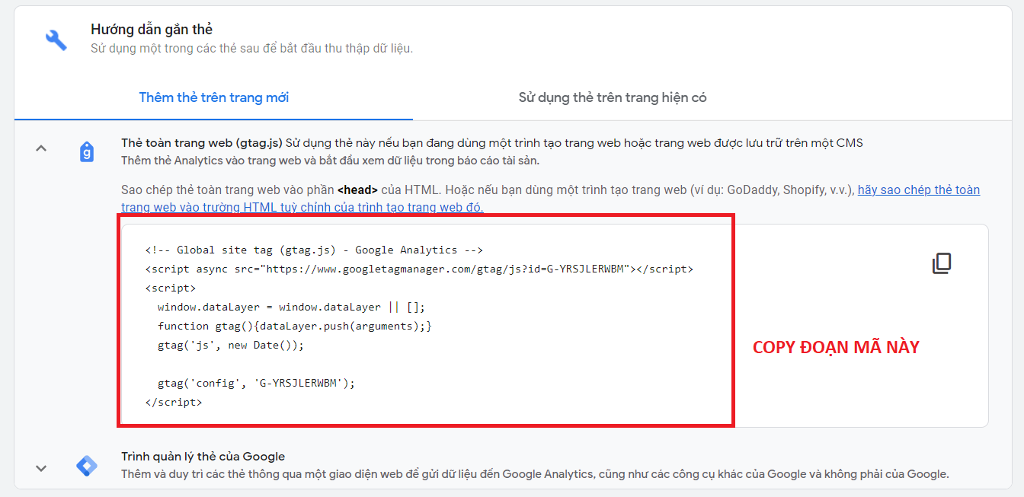
Task: Open the Sử dụng thẻ trên trang hiện có tab
Action: pos(612,97)
